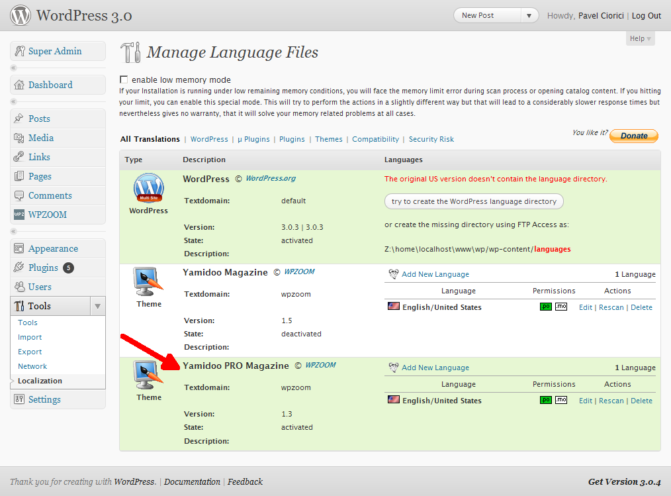Click the Media icon in sidebar
671x496 pixels.
[19, 138]
